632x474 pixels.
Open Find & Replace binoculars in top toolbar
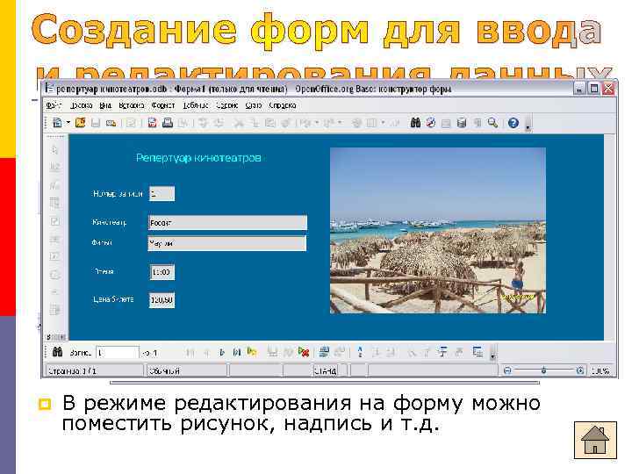tap(415, 123)
